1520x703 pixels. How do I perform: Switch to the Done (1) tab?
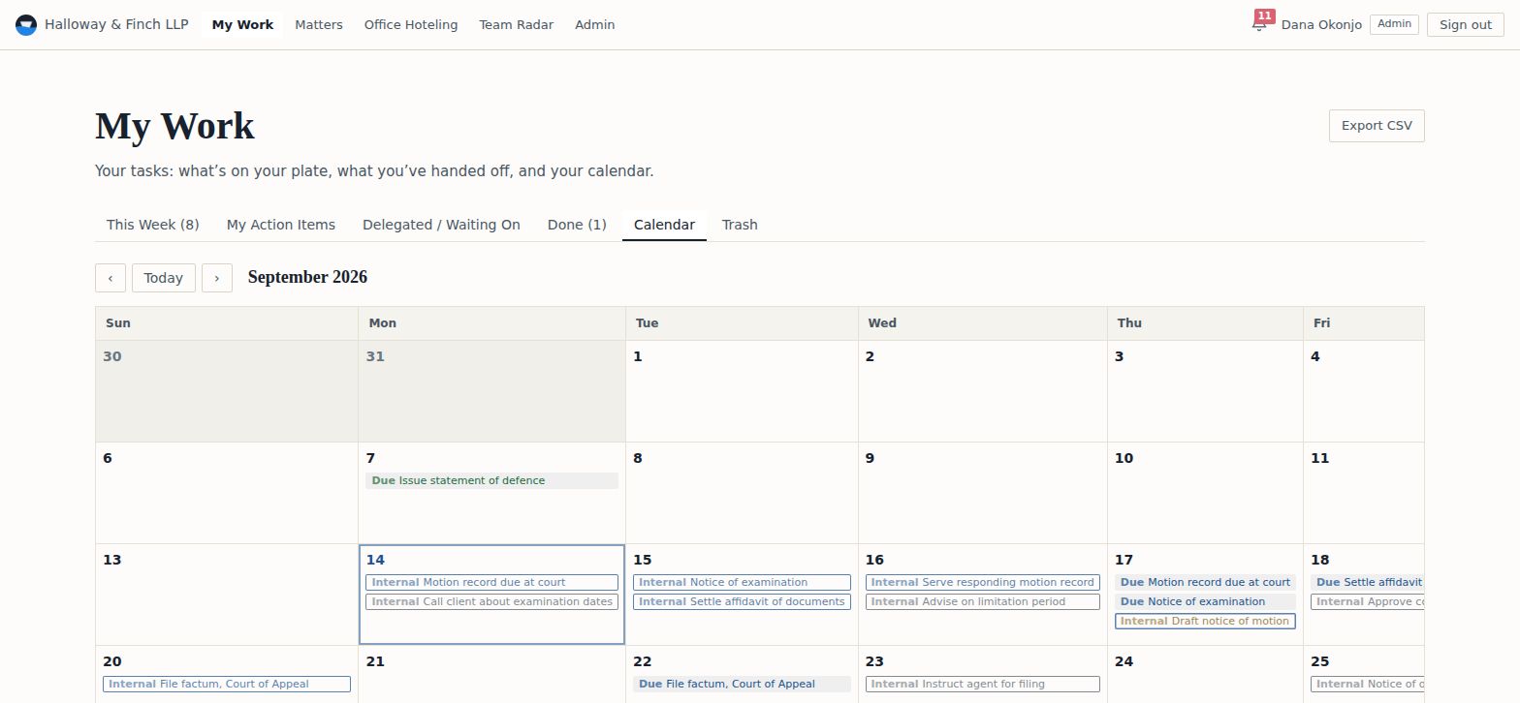(x=577, y=225)
